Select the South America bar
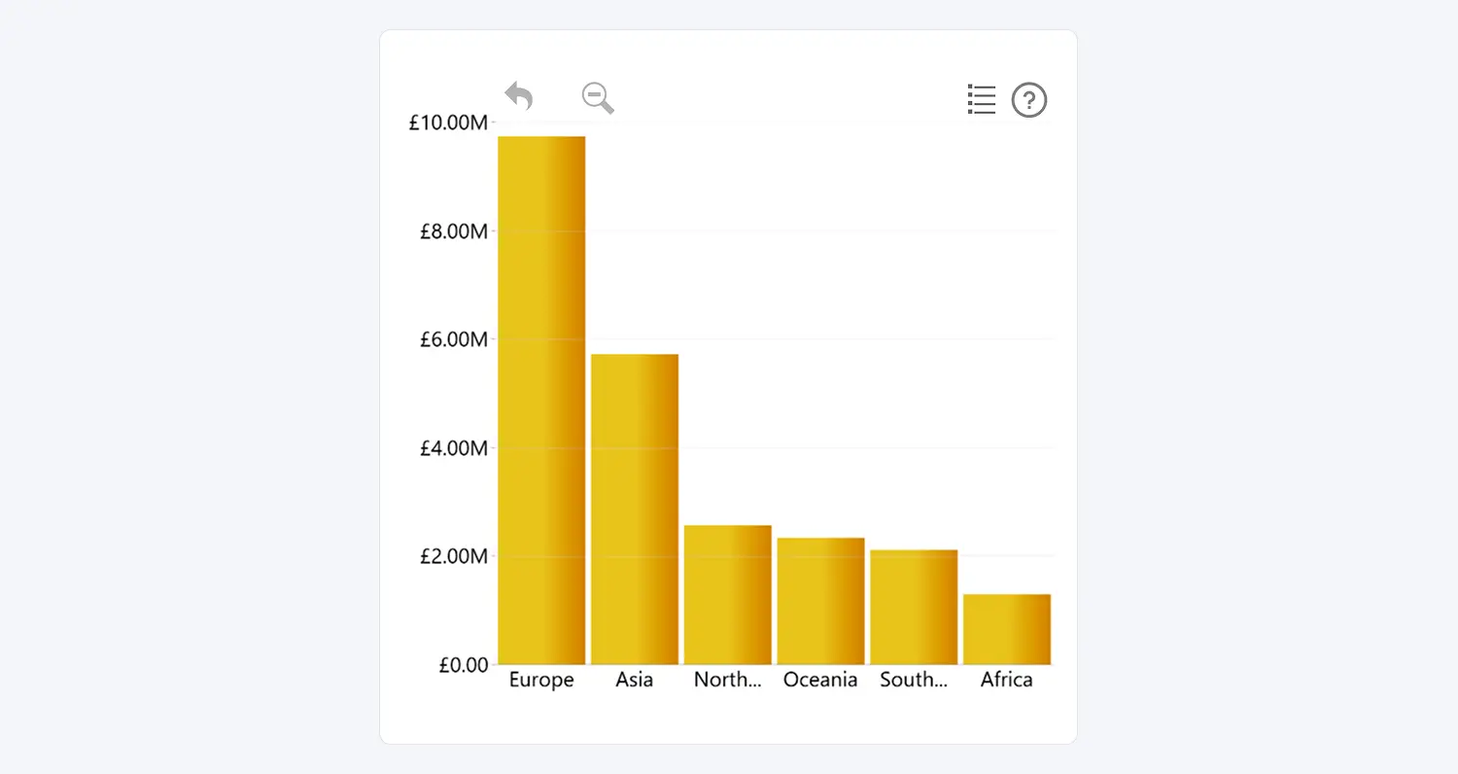 [x=914, y=607]
